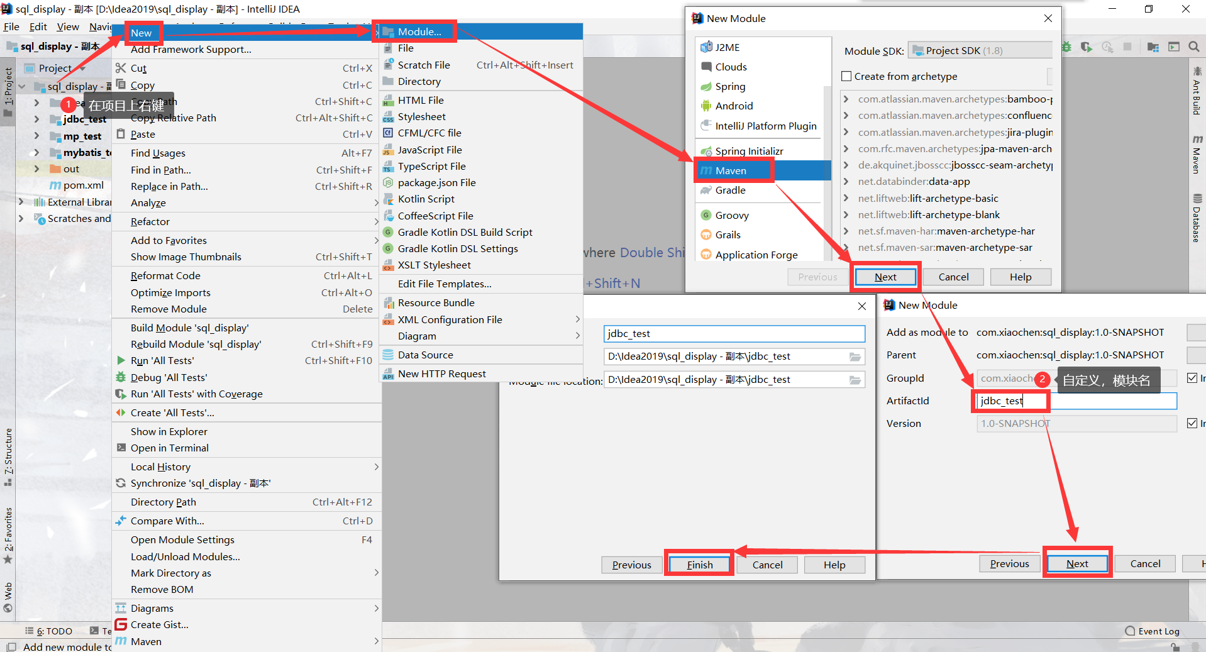Toggle the Version inherit checkbox
The height and width of the screenshot is (652, 1206).
coord(1192,423)
